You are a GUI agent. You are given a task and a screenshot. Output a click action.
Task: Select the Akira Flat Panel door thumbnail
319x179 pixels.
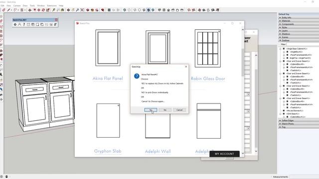[108, 48]
